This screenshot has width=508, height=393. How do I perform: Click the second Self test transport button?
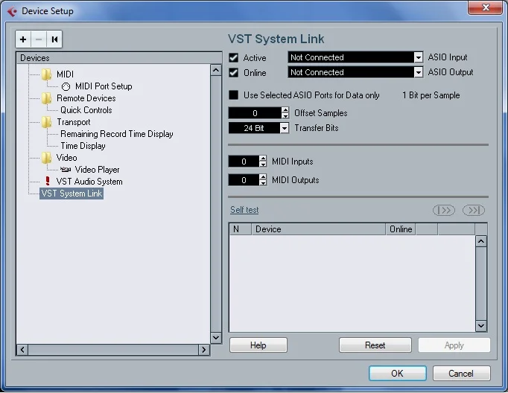click(474, 211)
